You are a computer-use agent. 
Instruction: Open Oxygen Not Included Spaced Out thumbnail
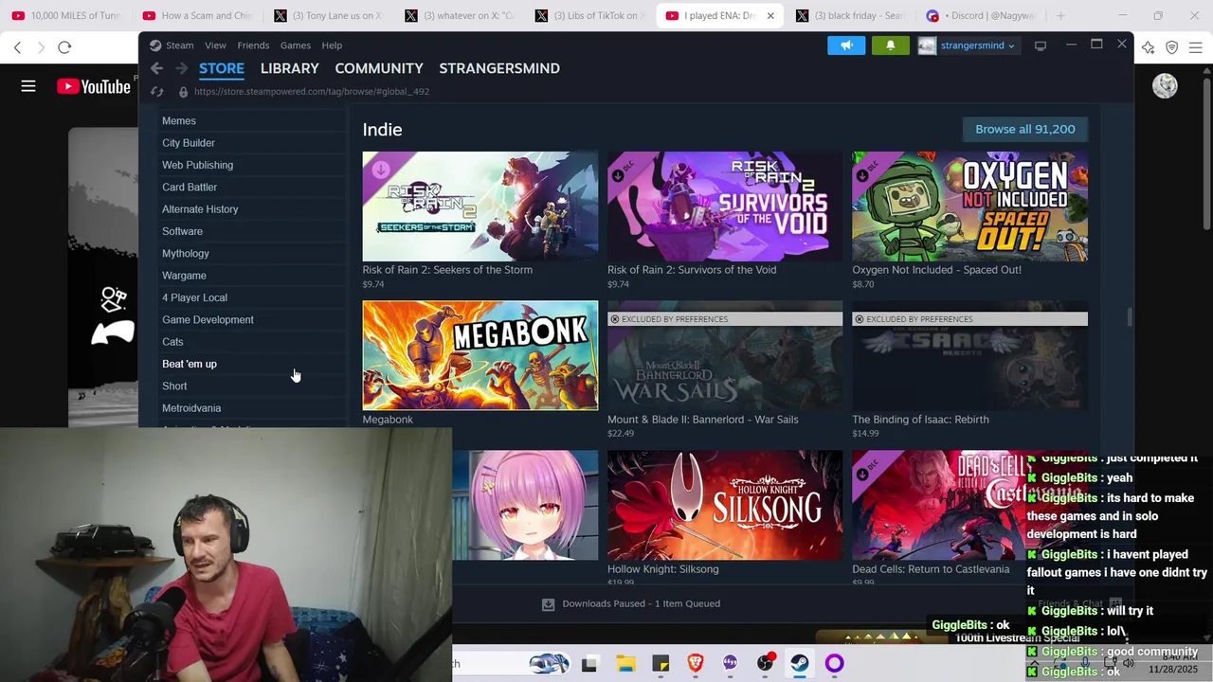(x=969, y=206)
